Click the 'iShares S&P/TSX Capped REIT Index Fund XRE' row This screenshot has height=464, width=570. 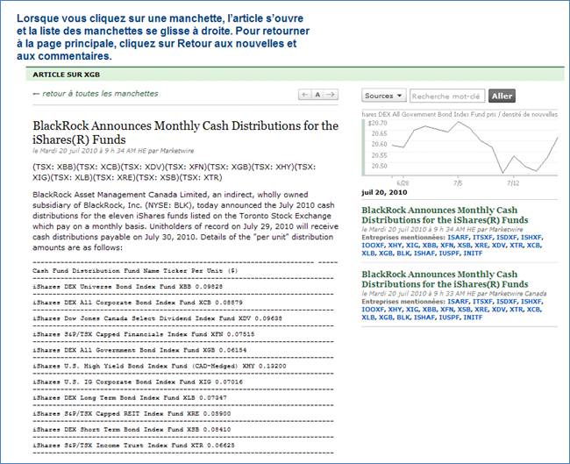132,414
